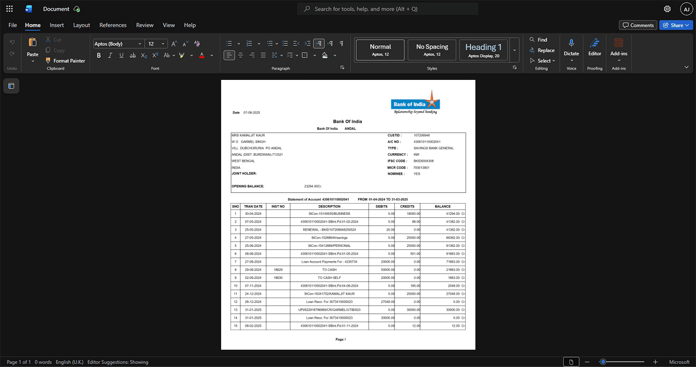The image size is (696, 367).
Task: Open the Select dropdown in Editing
Action: click(543, 61)
